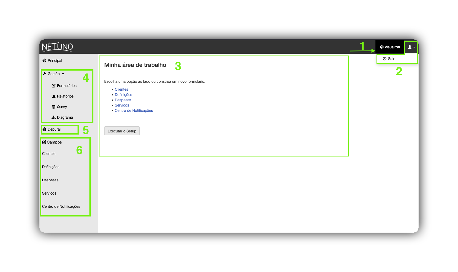The width and height of the screenshot is (458, 272).
Task: Open Relatórios in the Gestão menu
Action: point(65,96)
